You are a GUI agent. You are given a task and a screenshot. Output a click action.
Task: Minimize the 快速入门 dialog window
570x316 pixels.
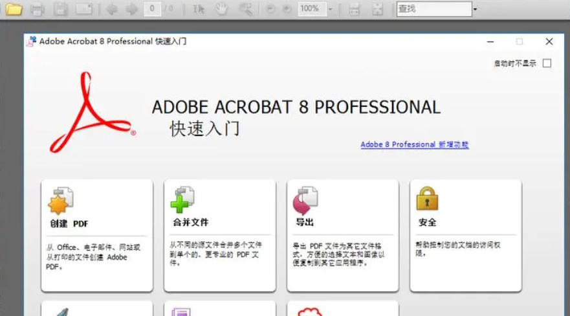pyautogui.click(x=490, y=42)
